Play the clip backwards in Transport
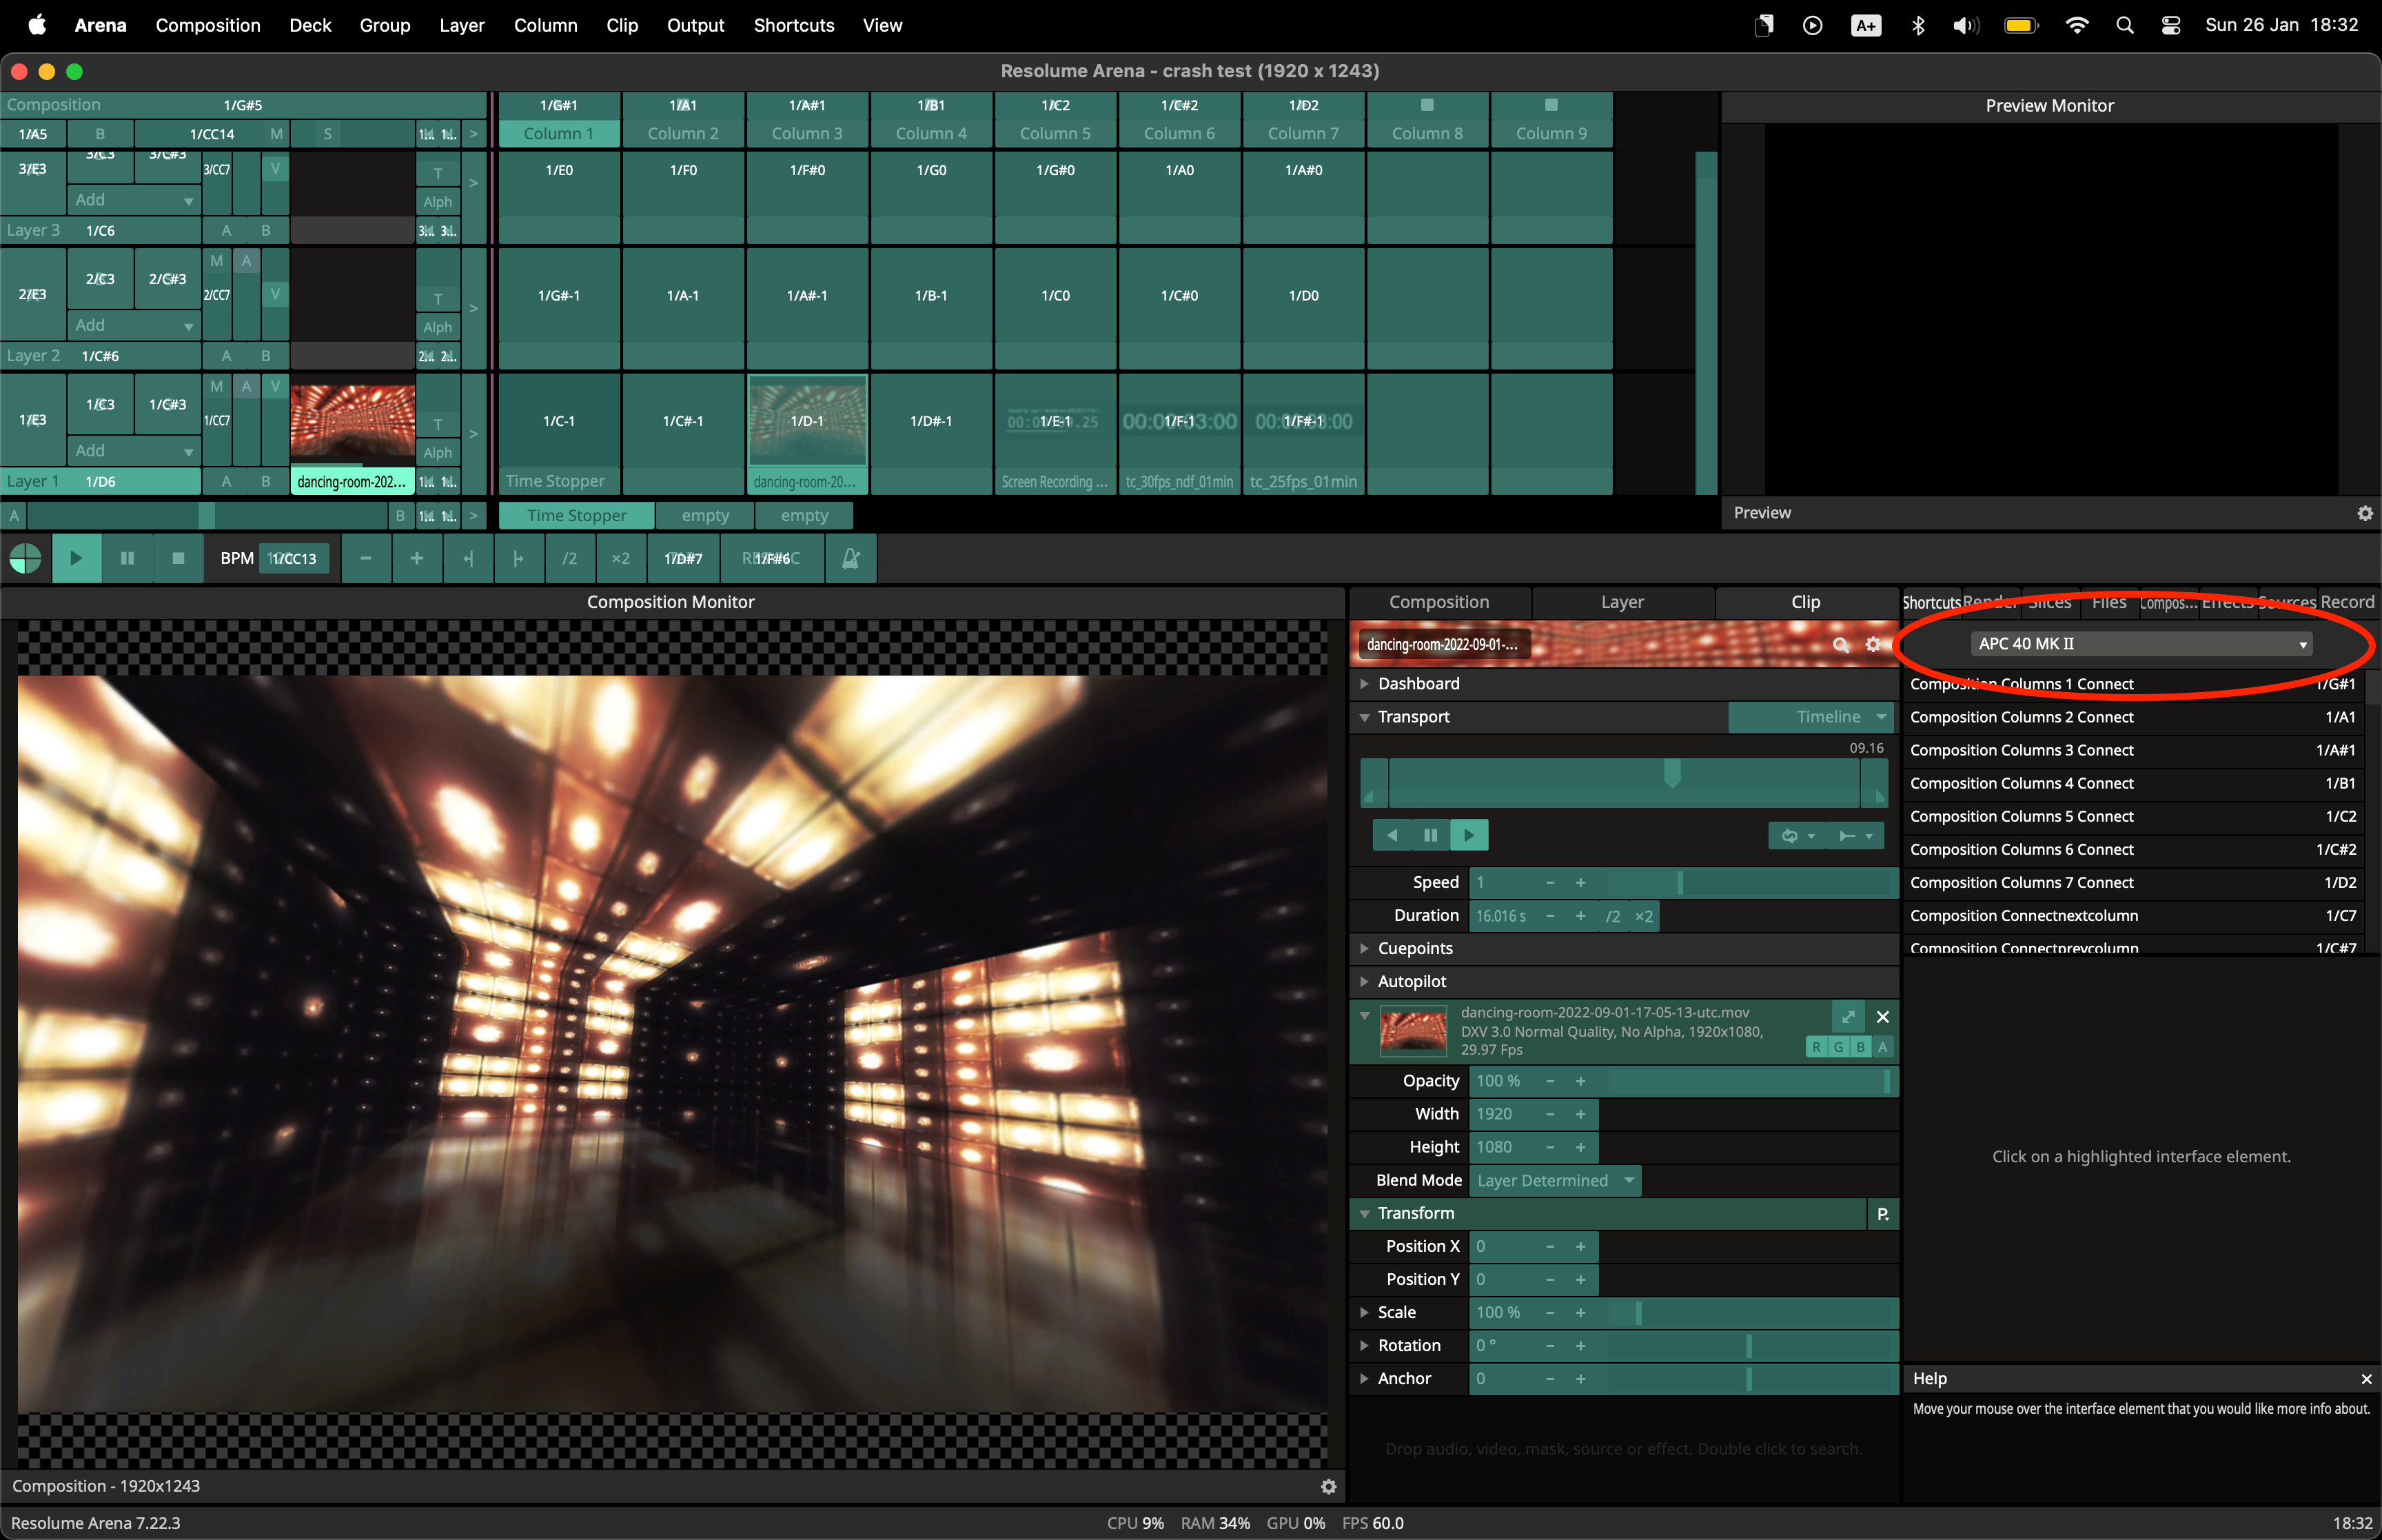Screen dimensions: 2382x1540 1392,835
